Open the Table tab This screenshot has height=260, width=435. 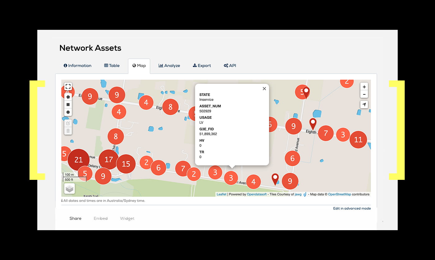[112, 66]
